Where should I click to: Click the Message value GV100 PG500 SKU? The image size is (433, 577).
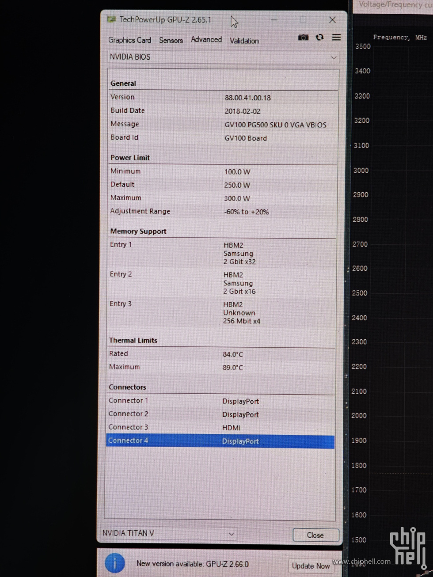275,125
